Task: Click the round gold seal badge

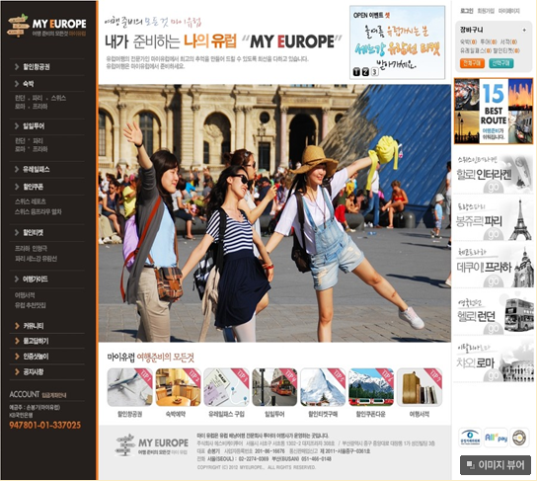Action: tap(519, 438)
